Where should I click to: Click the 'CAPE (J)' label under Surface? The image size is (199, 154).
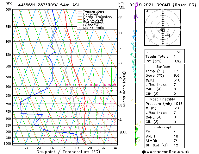coord(153,89)
